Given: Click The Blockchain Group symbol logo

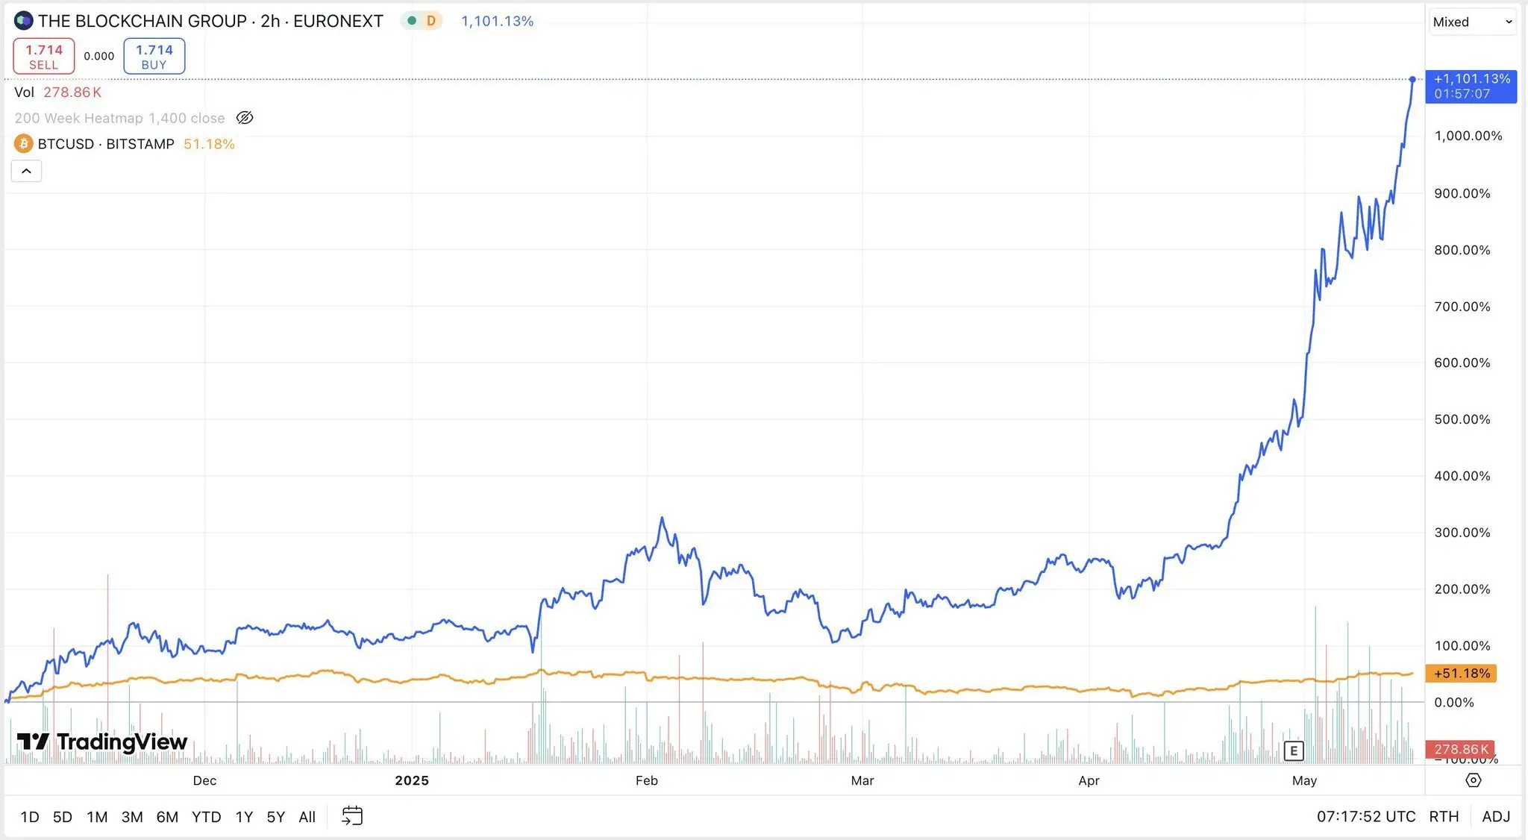Looking at the screenshot, I should coord(23,21).
